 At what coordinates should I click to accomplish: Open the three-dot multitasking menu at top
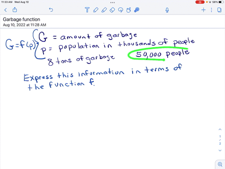click(112, 2)
